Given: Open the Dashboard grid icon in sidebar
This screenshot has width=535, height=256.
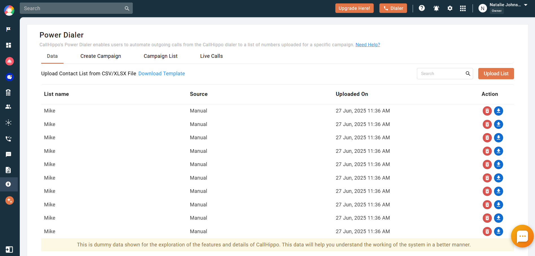Looking at the screenshot, I should [x=8, y=45].
